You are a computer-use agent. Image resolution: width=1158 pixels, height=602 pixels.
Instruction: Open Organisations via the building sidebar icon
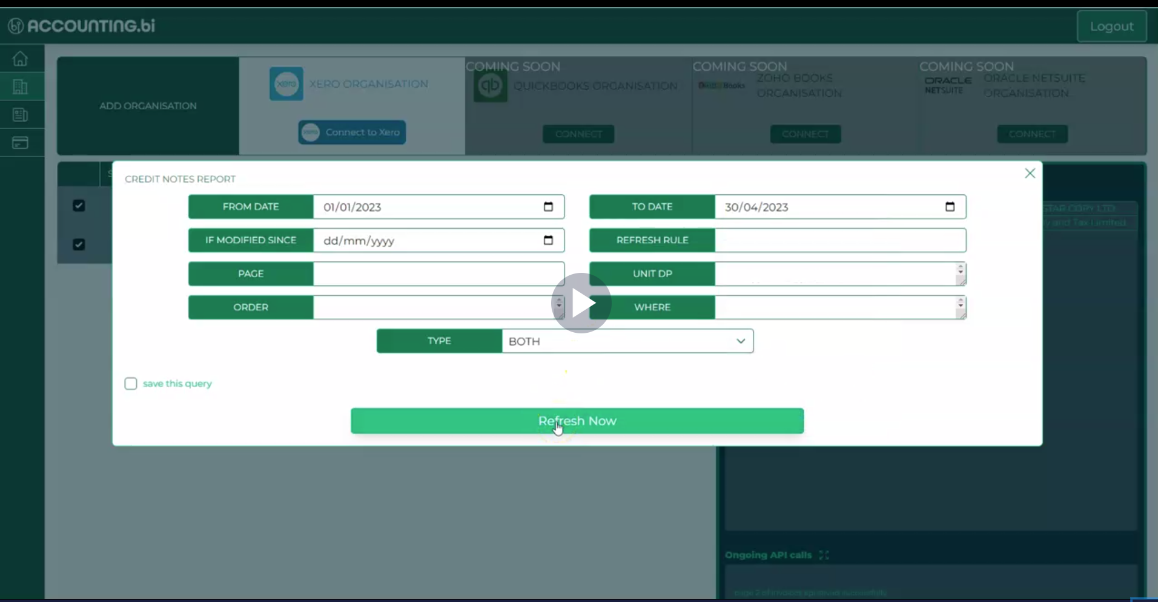21,87
